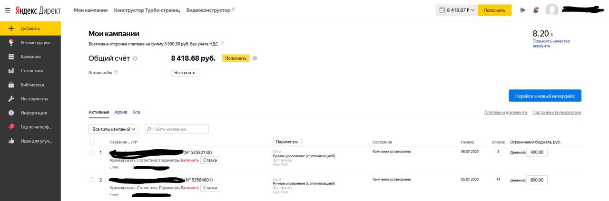609x201 pixels.
Task: Open the Tools wrench icon
Action: click(x=11, y=99)
